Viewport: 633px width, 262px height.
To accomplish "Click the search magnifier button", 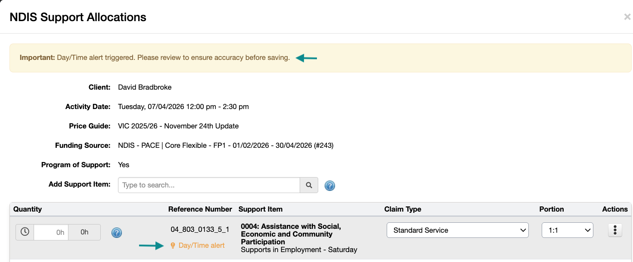I will 309,185.
